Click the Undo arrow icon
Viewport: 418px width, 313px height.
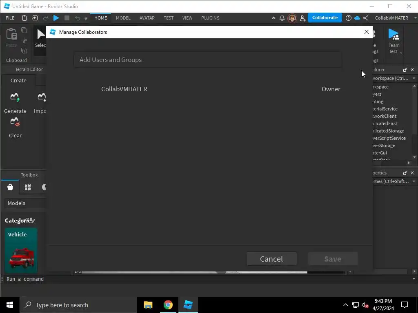coord(77,18)
